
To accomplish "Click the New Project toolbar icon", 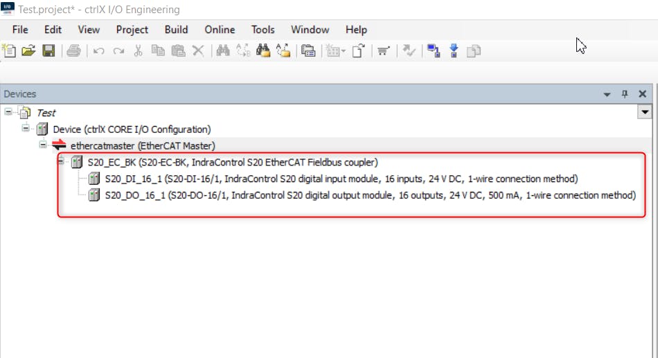I will [x=9, y=51].
